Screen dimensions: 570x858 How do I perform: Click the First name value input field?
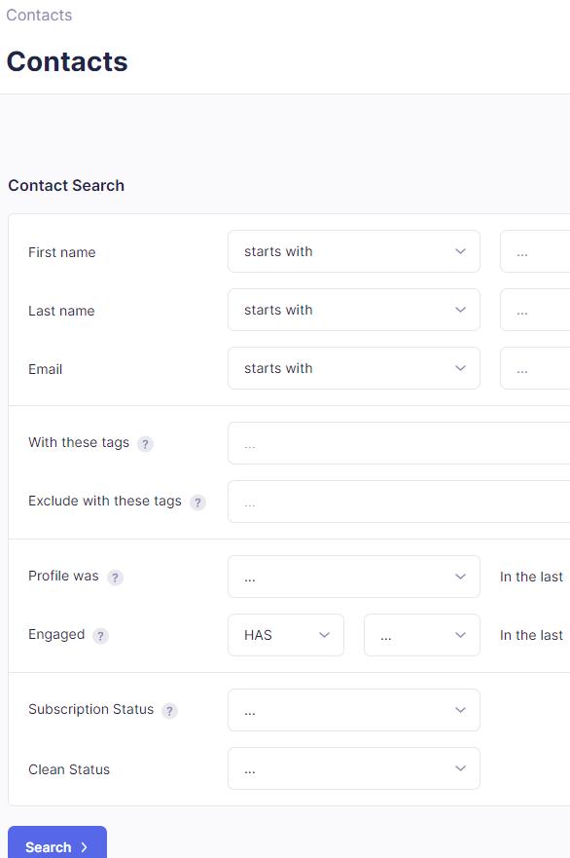[x=540, y=251]
